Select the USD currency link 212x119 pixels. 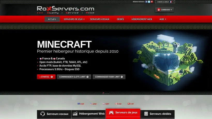coord(93,104)
